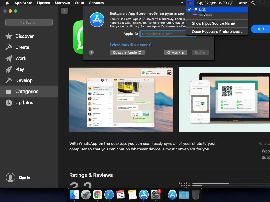270x202 pixels.
Task: Click the App Store icon beside Notes in Dock
Action: click(144, 195)
